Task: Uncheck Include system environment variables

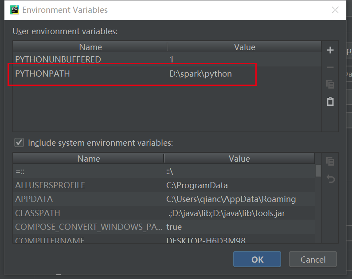Action: pos(19,143)
